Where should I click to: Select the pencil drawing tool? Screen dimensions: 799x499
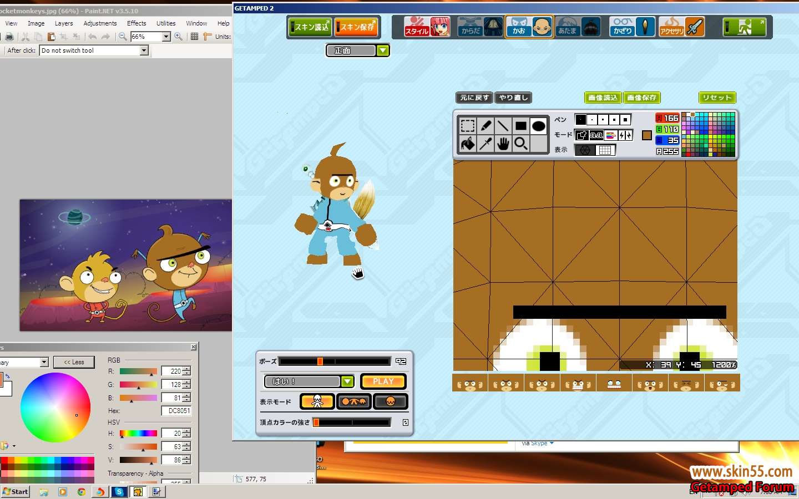pos(486,126)
